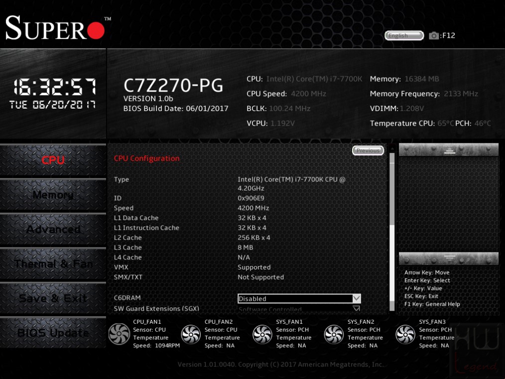The width and height of the screenshot is (505, 379).
Task: Click the system clock time display
Action: click(x=54, y=87)
